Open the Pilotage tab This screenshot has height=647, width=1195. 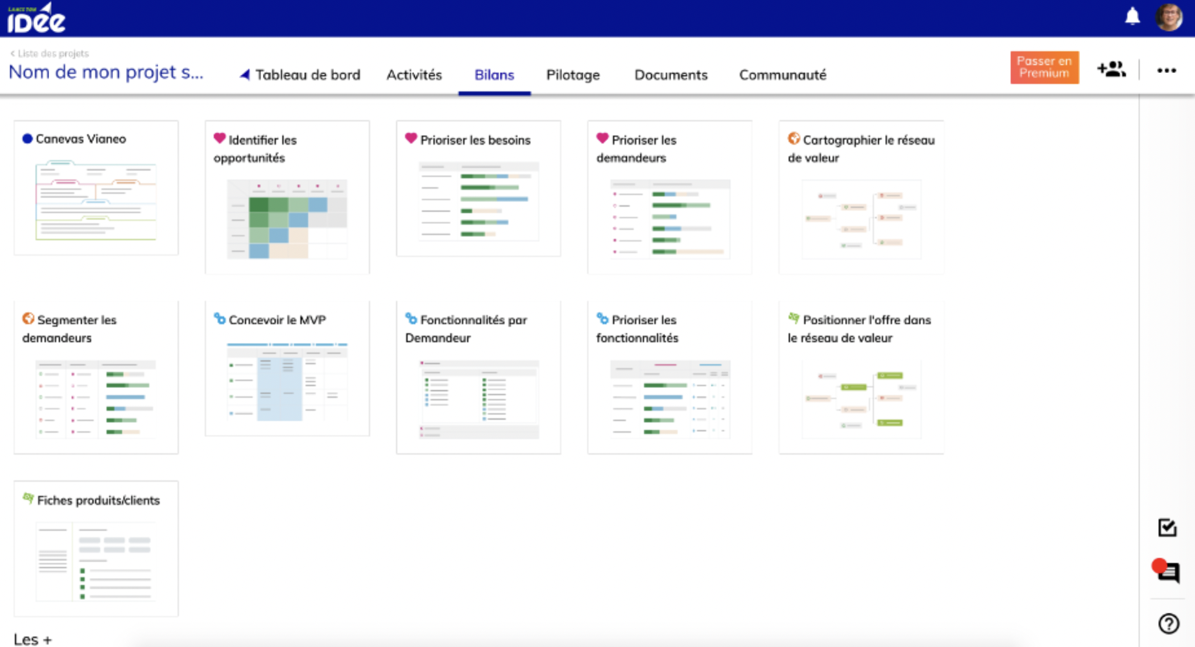[x=573, y=75]
